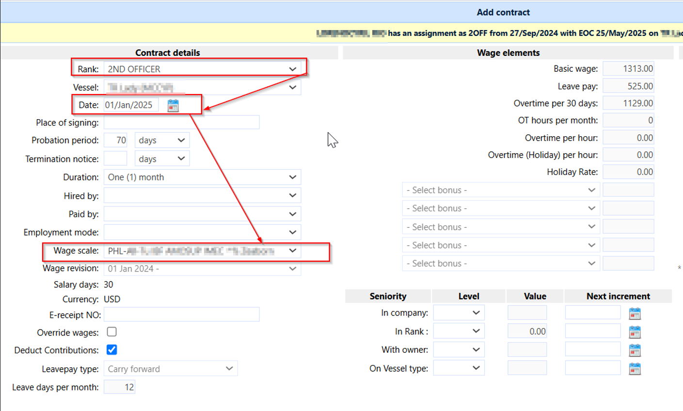Uncheck the Deduct Contributions checkbox
683x411 pixels.
pyautogui.click(x=112, y=350)
